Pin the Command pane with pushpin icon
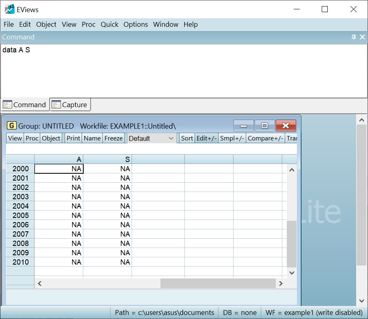The width and height of the screenshot is (368, 319). (x=353, y=37)
